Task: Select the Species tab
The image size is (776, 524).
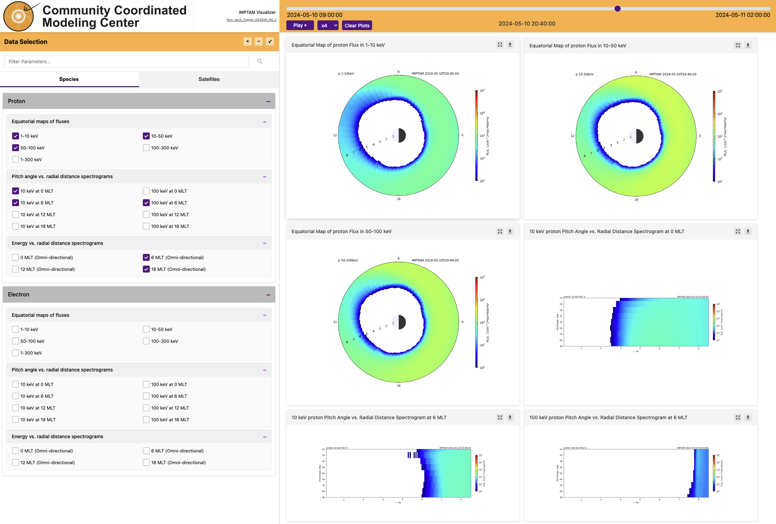Action: click(69, 79)
